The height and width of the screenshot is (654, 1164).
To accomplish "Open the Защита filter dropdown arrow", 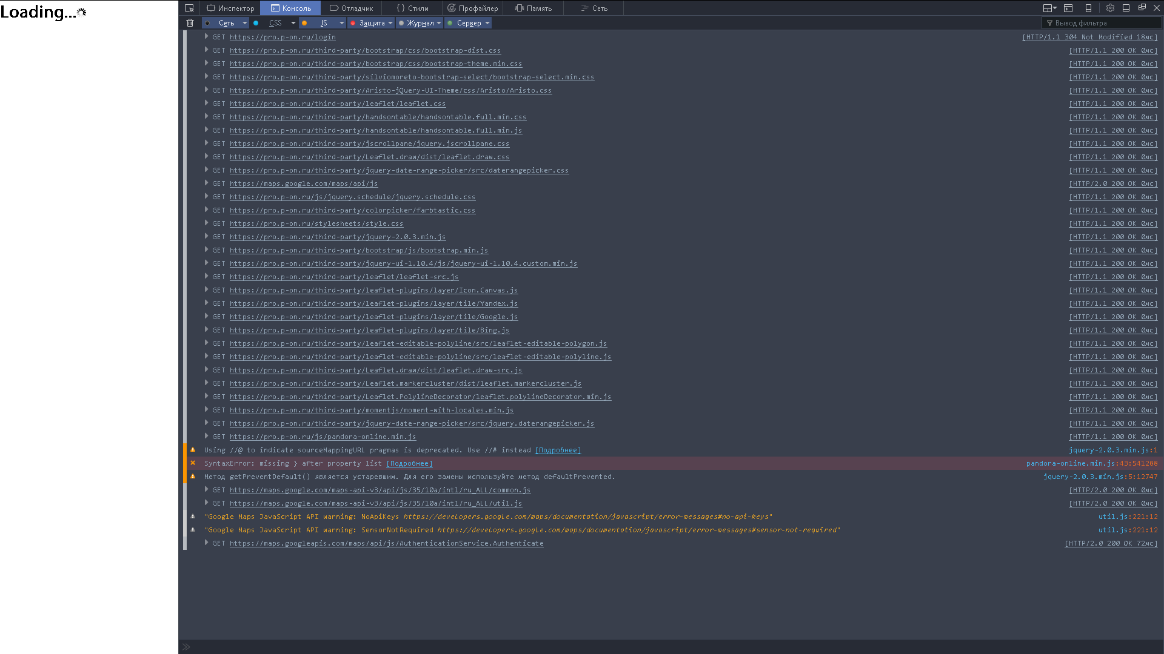I will coord(390,23).
